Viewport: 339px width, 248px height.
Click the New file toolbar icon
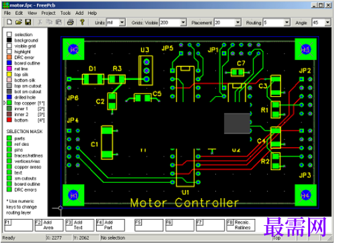pyautogui.click(x=9, y=22)
